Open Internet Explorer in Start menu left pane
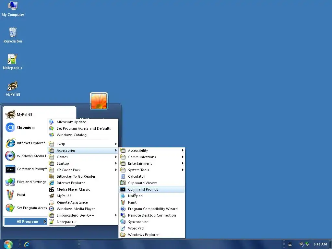The image size is (332, 249). (x=26, y=143)
